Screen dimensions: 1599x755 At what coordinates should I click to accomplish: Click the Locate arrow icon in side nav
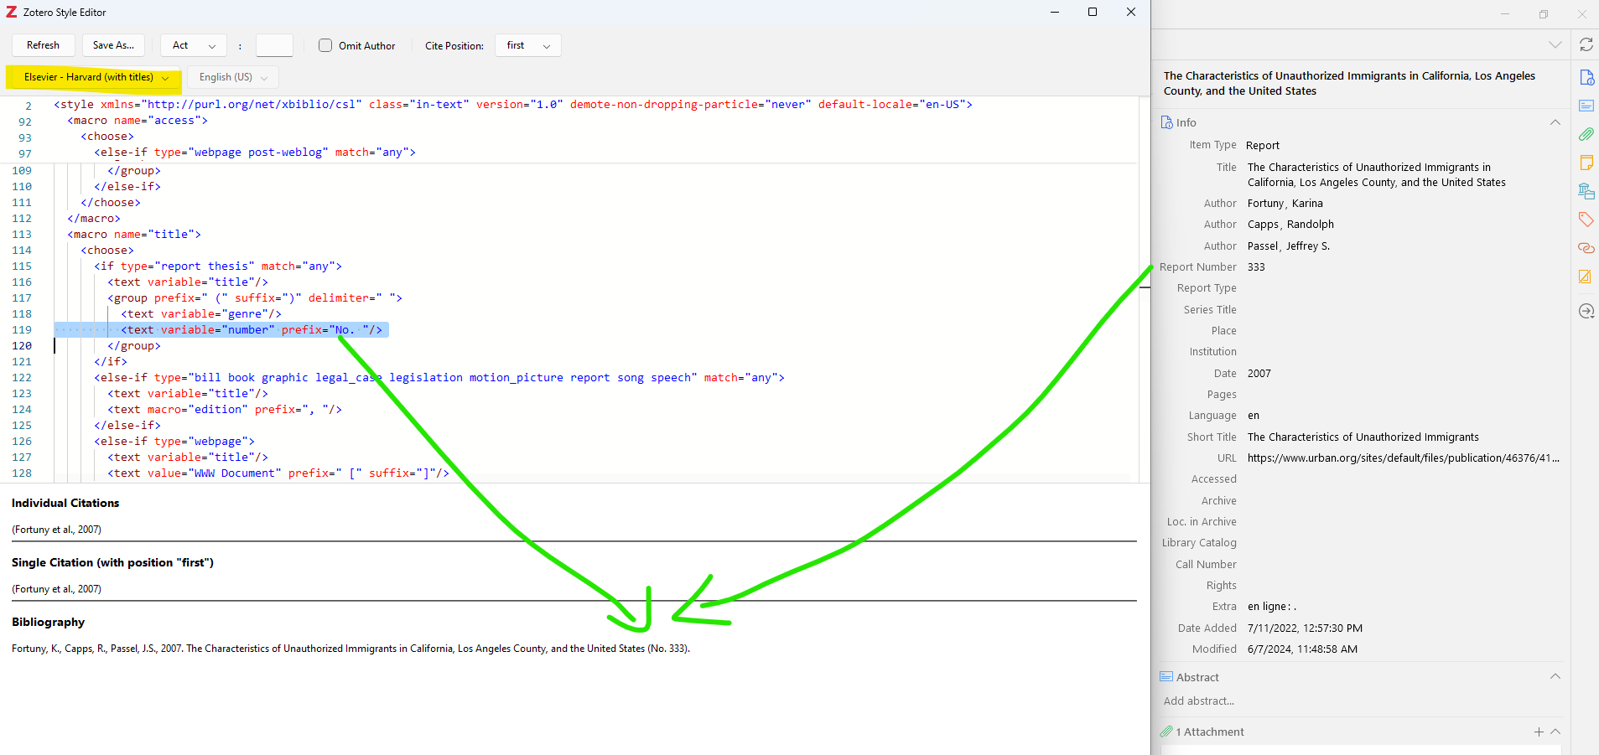pos(1586,311)
